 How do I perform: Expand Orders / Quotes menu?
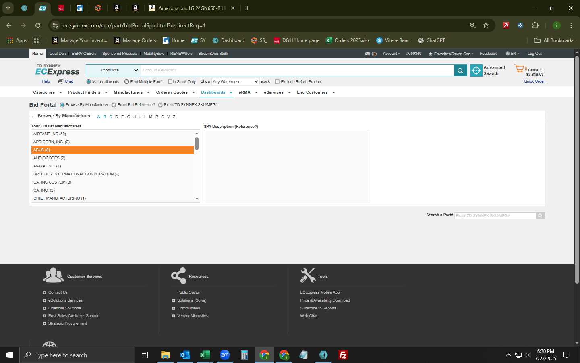click(x=175, y=92)
